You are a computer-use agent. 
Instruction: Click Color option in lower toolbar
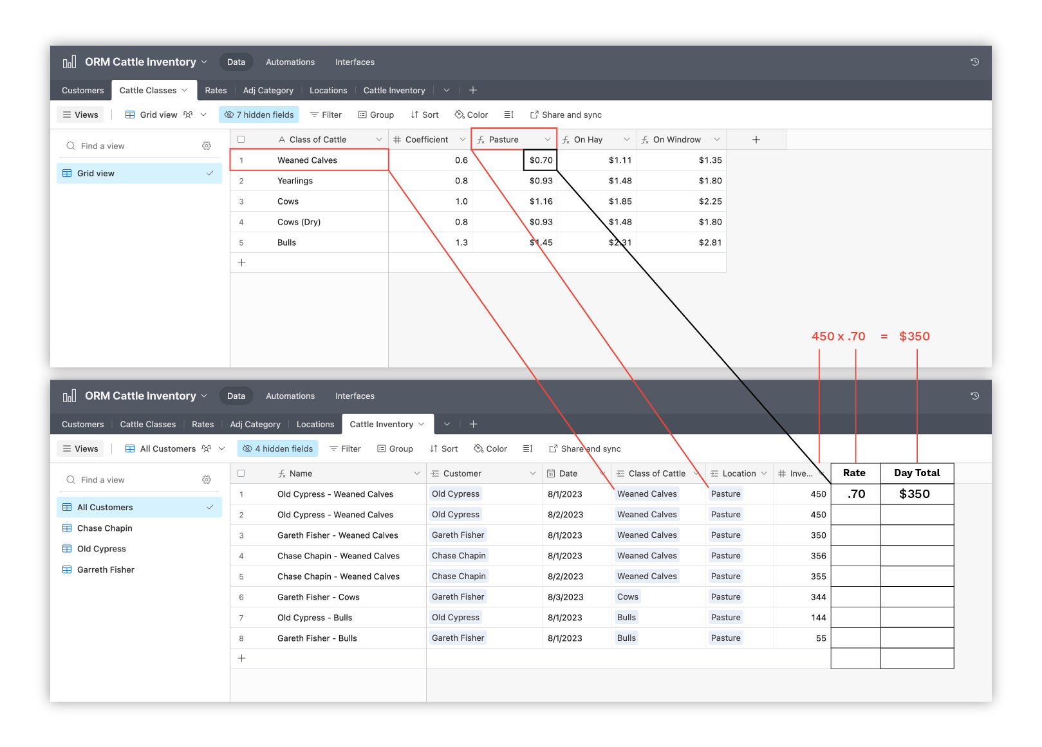tap(490, 448)
